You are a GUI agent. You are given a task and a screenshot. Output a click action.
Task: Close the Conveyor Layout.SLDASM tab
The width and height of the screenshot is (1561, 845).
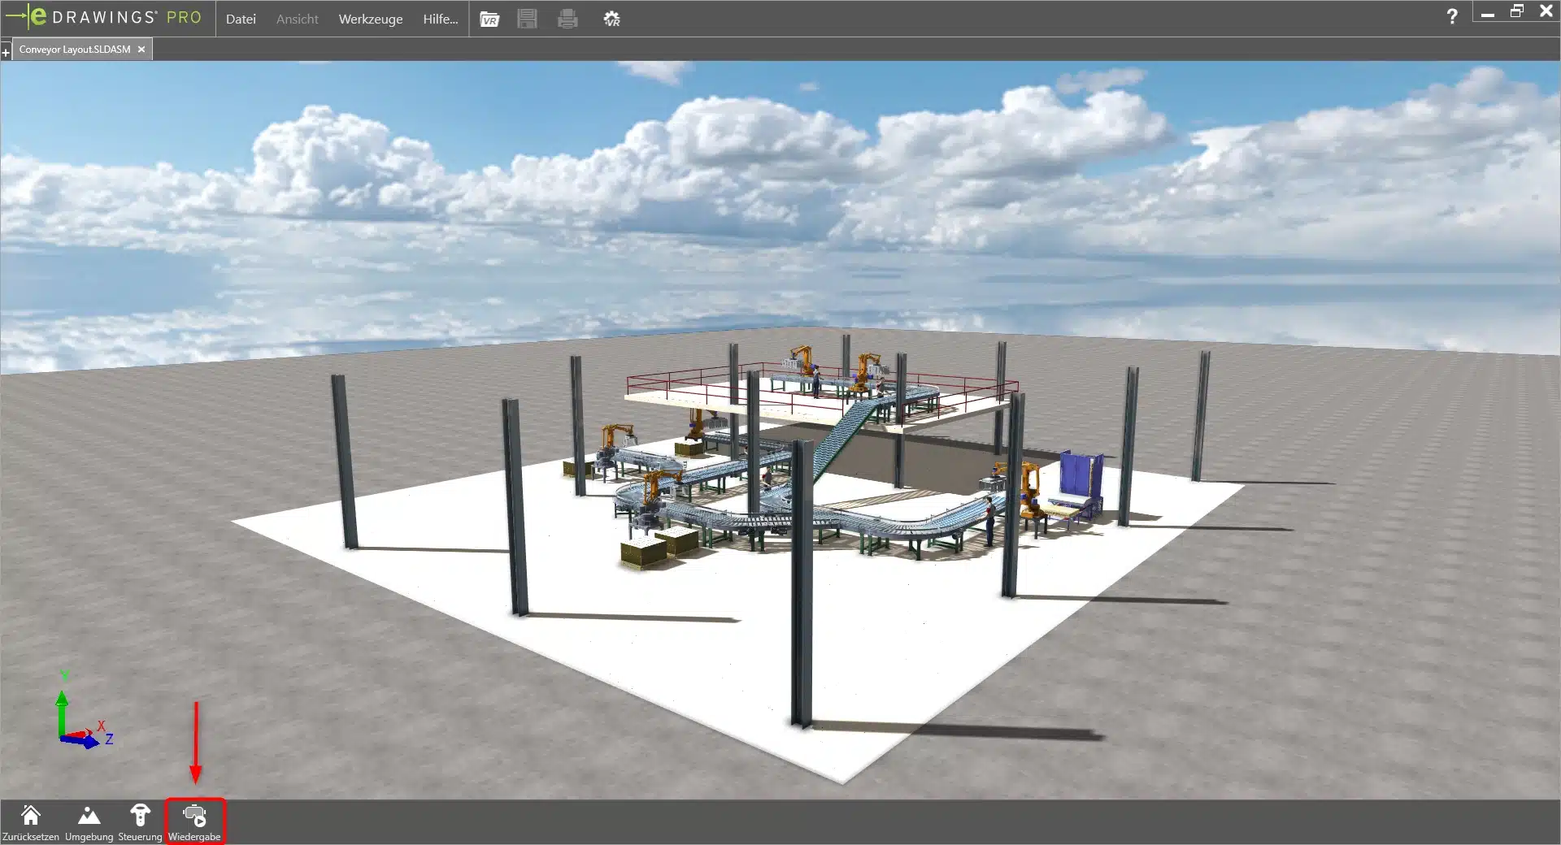141,50
